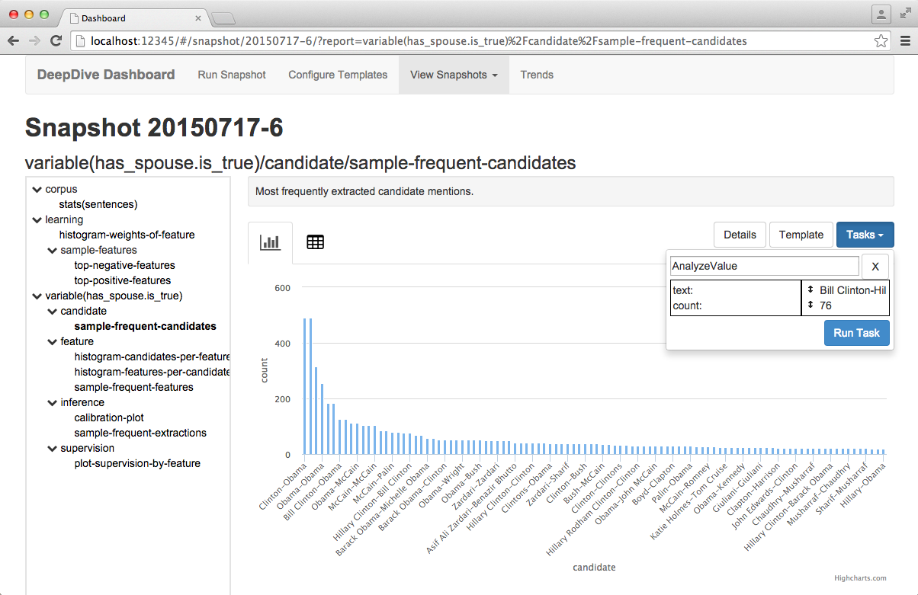Close the task popup with X button

875,266
